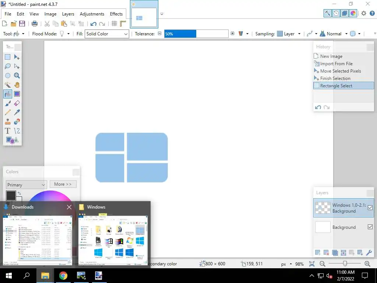
Task: Open the Fill Solid Color combo box
Action: pyautogui.click(x=107, y=34)
